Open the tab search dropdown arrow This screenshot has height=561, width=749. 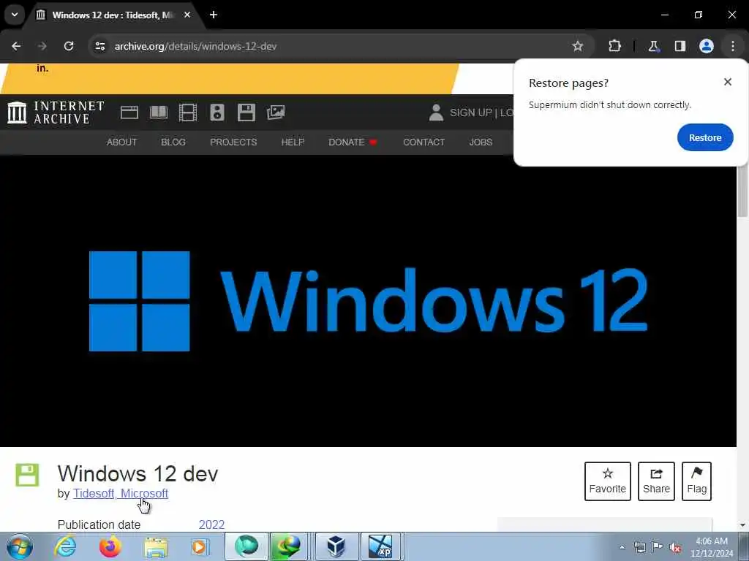click(x=15, y=15)
